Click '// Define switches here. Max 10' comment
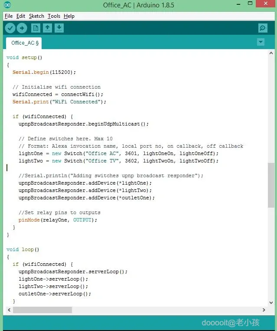 65,139
